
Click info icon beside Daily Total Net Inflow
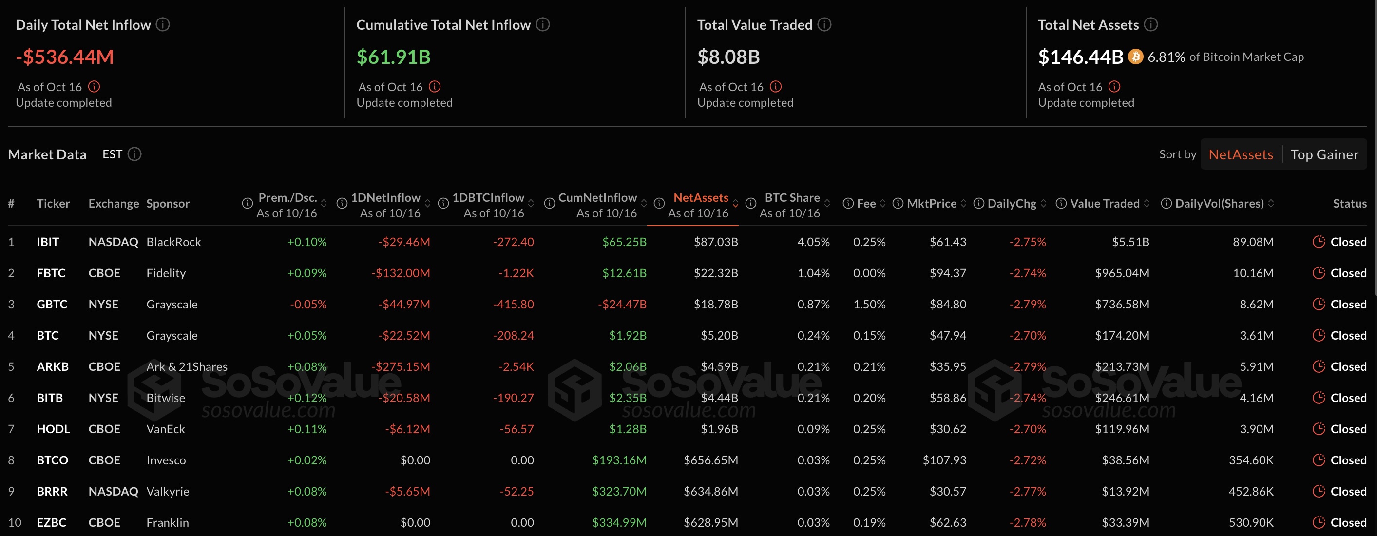(163, 24)
